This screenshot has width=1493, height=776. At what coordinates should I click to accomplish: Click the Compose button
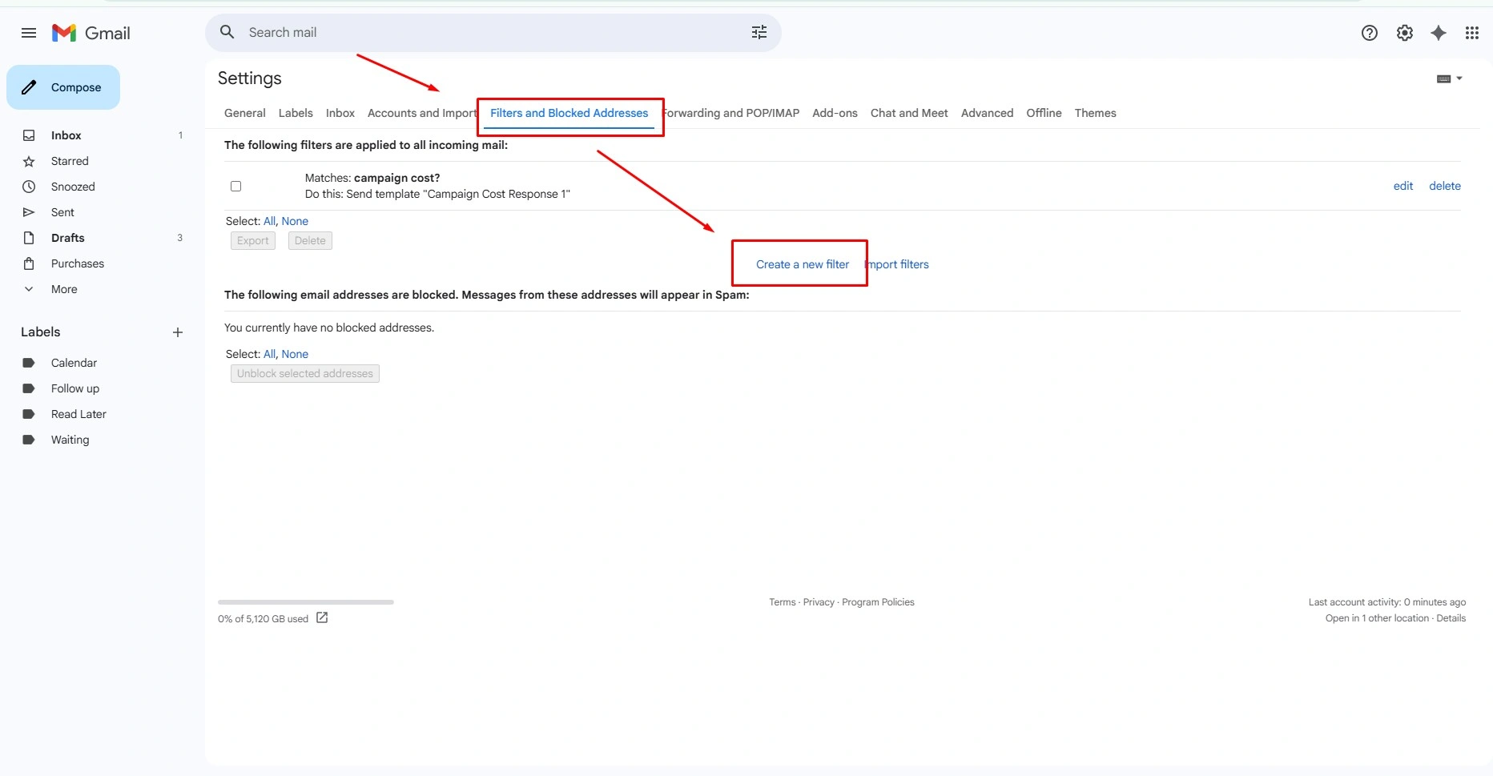pos(63,87)
